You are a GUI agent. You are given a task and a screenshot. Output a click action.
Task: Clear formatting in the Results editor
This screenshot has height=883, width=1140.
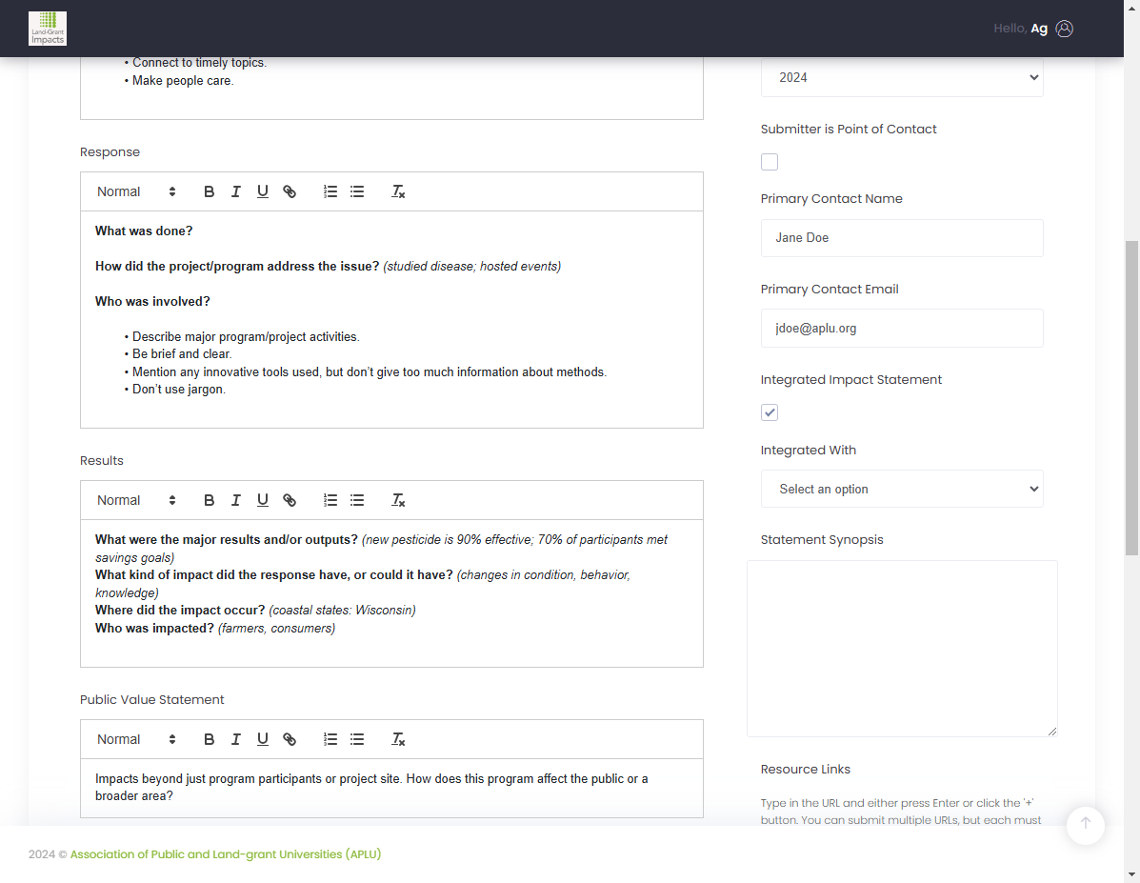398,500
